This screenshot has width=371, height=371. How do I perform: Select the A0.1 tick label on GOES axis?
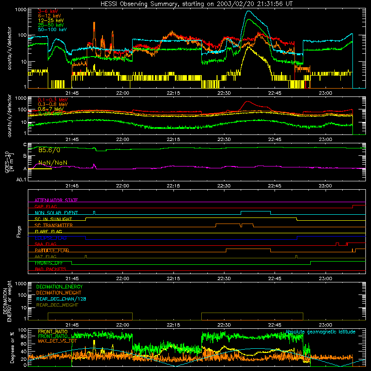pos(21,179)
